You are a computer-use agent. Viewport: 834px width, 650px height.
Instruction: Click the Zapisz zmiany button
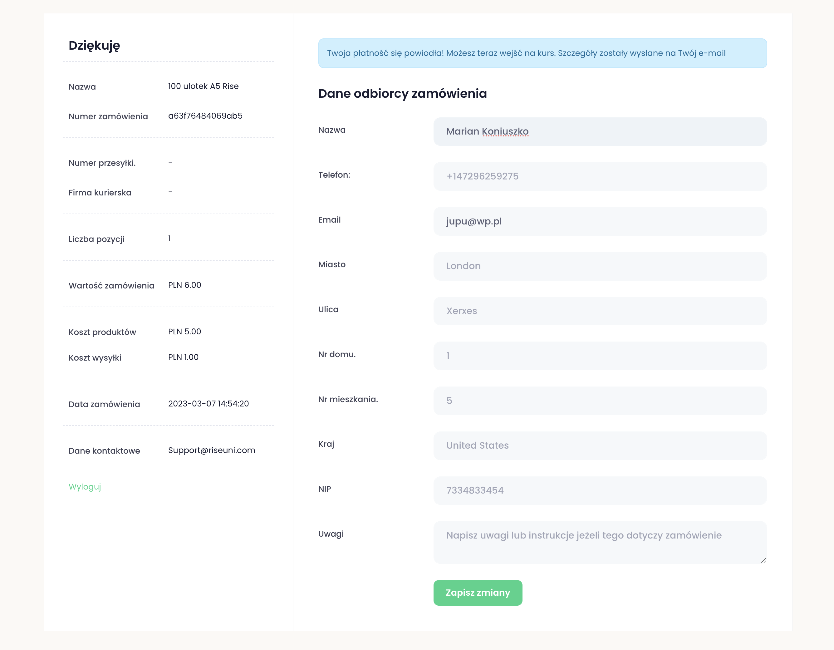coord(477,592)
